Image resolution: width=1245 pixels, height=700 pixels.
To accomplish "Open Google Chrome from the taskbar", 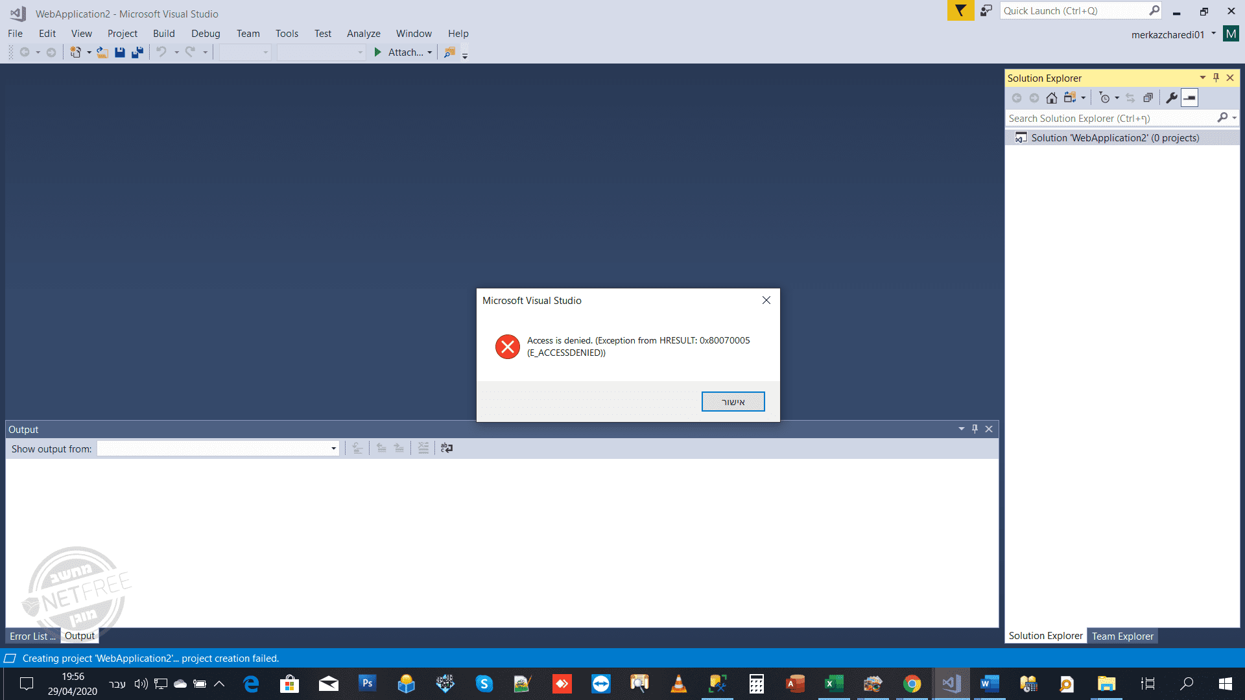I will 912,684.
